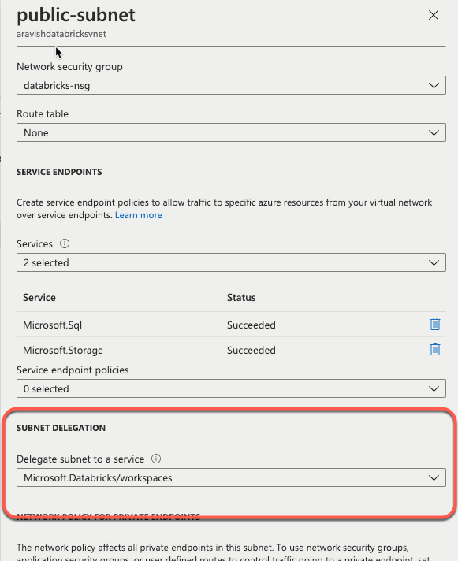This screenshot has width=458, height=561.
Task: Select the Microsoft.Storage row
Action: [x=231, y=350]
